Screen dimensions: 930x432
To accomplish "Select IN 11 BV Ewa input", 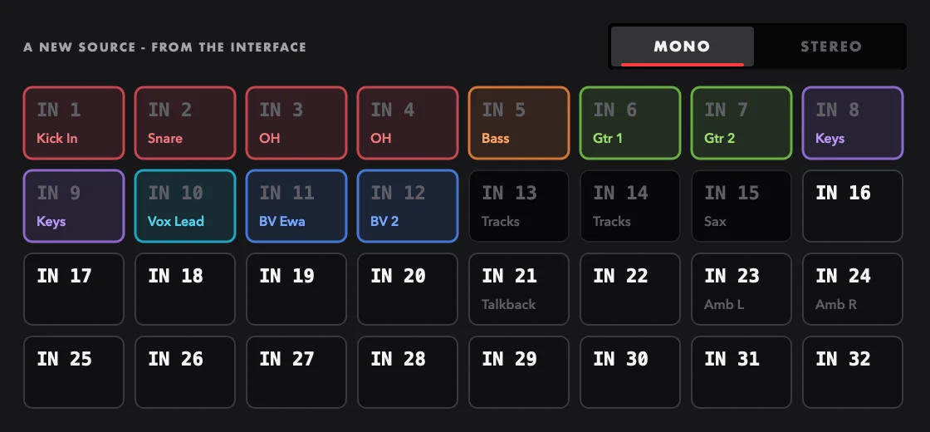I will point(296,206).
